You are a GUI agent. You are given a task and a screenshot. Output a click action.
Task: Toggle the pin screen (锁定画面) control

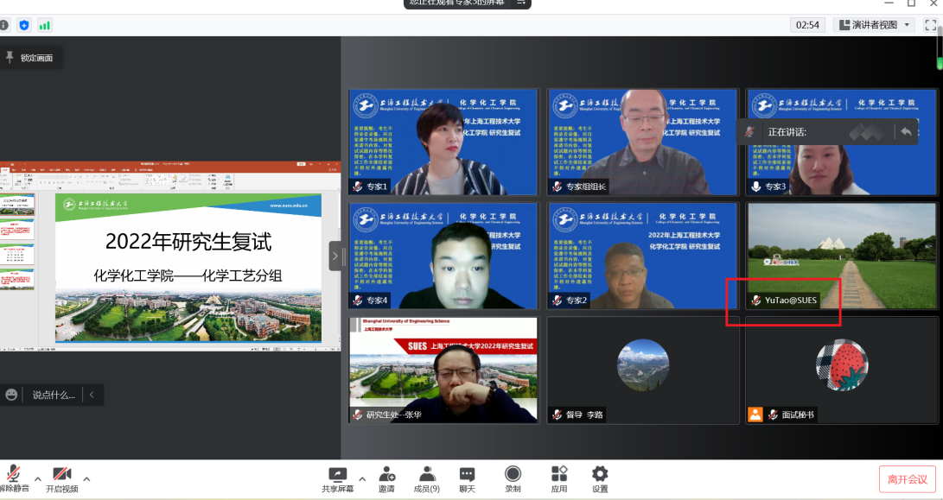pos(29,58)
